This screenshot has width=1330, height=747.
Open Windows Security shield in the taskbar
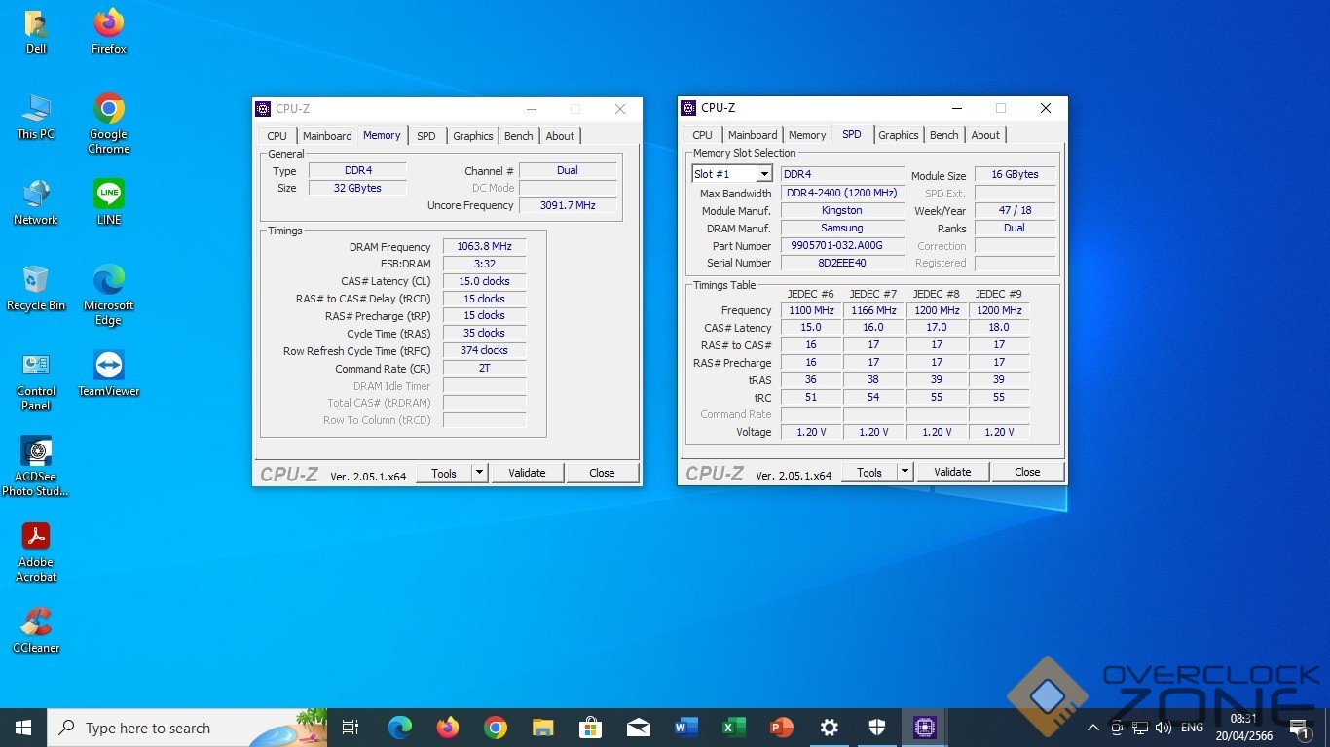click(876, 728)
